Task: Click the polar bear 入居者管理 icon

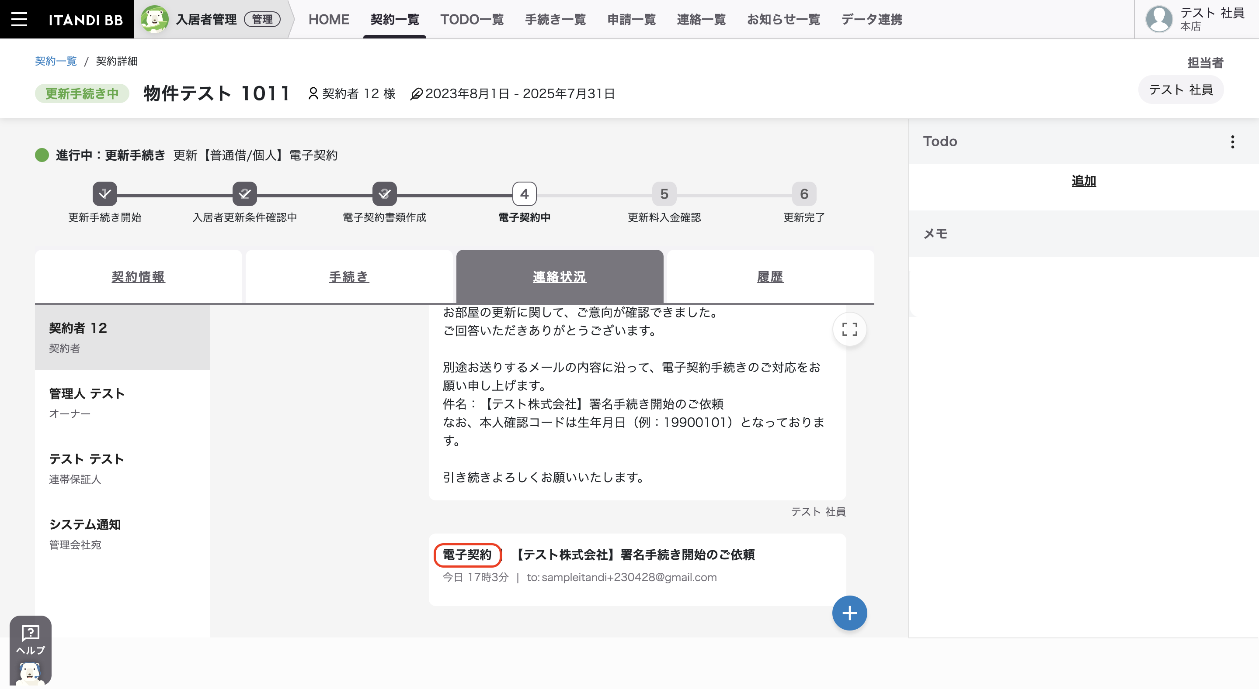Action: [x=154, y=19]
